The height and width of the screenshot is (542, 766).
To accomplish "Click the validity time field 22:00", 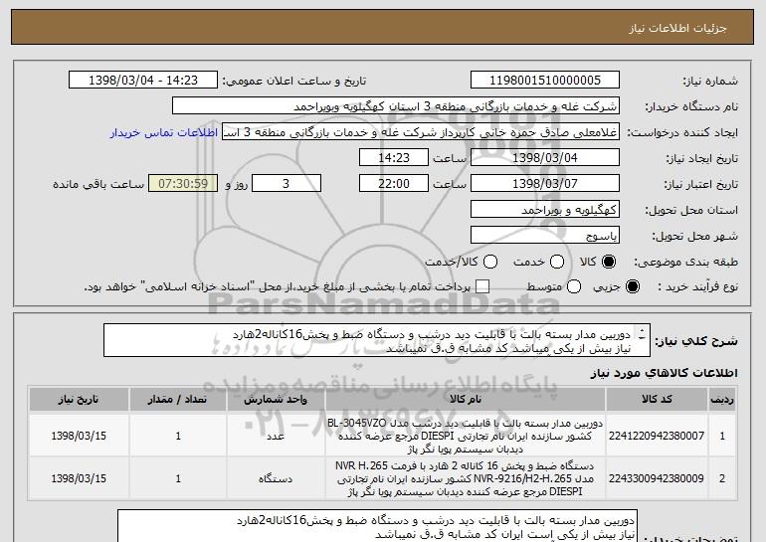I will click(394, 184).
